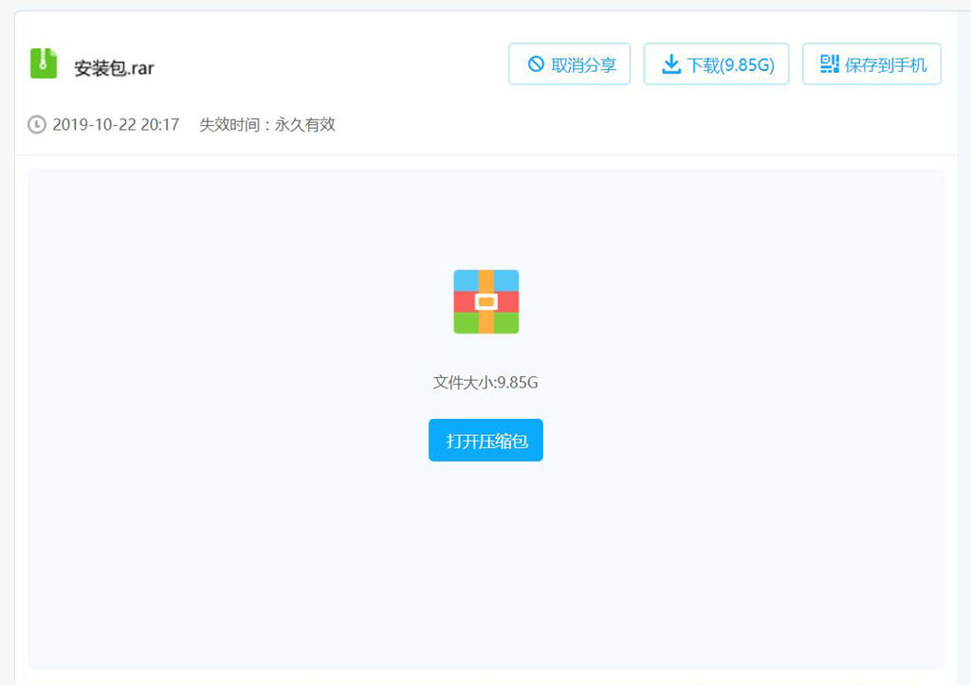Screen dimensions: 971x685
Task: Click the QR code icon in 保存到手机 button
Action: point(829,63)
